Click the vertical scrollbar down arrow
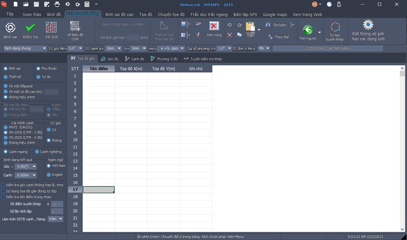The width and height of the screenshot is (407, 240). pyautogui.click(x=402, y=229)
